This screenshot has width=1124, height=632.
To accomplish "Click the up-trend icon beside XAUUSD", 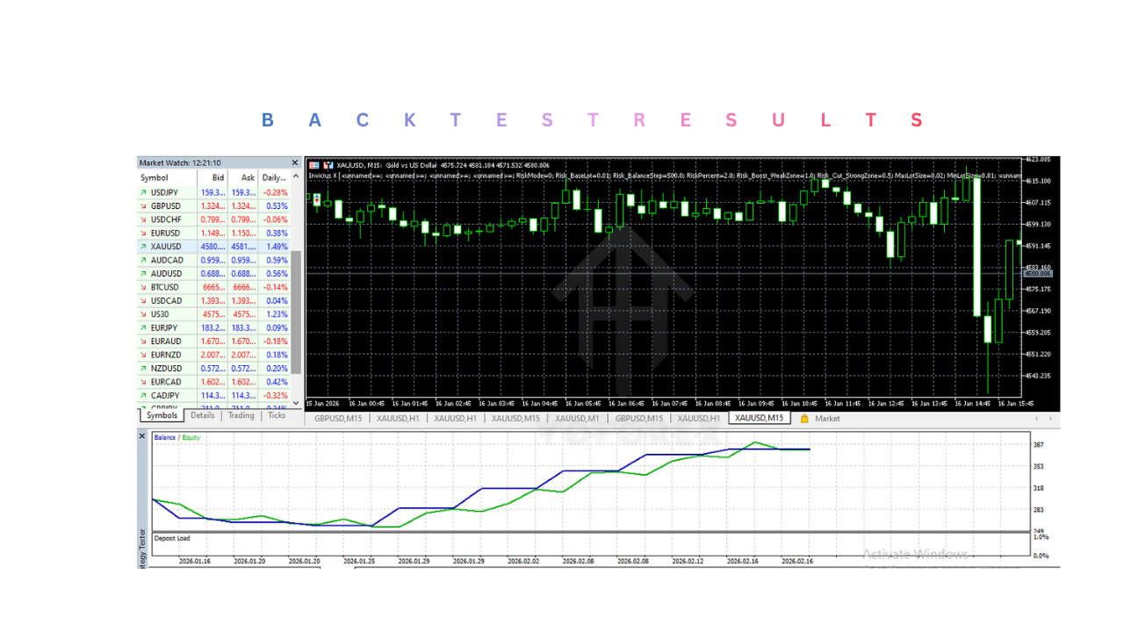I will click(x=143, y=247).
